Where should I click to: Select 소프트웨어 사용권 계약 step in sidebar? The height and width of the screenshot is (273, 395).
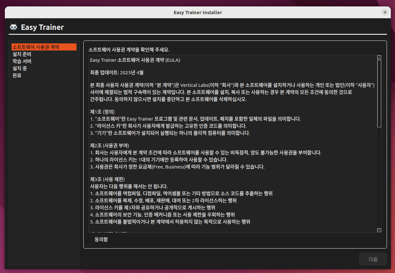44,47
